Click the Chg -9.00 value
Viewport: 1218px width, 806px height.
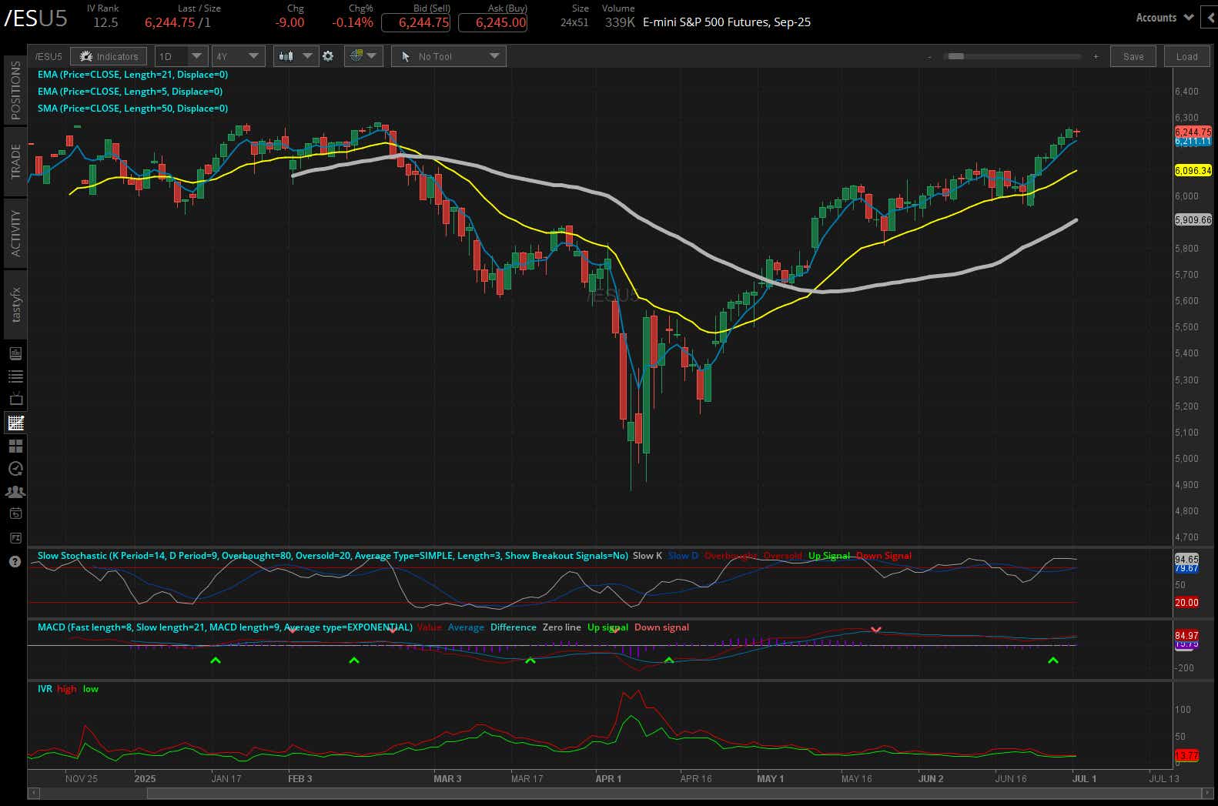289,22
